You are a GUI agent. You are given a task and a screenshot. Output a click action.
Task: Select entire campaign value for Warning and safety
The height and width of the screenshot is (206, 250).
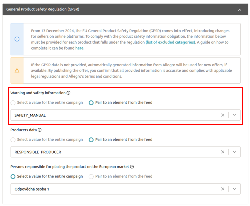[x=13, y=103]
